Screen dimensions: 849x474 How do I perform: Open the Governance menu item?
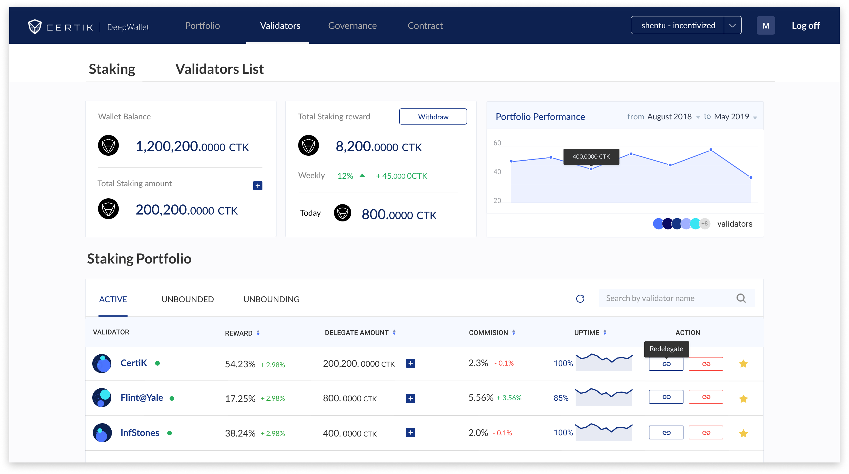tap(352, 26)
